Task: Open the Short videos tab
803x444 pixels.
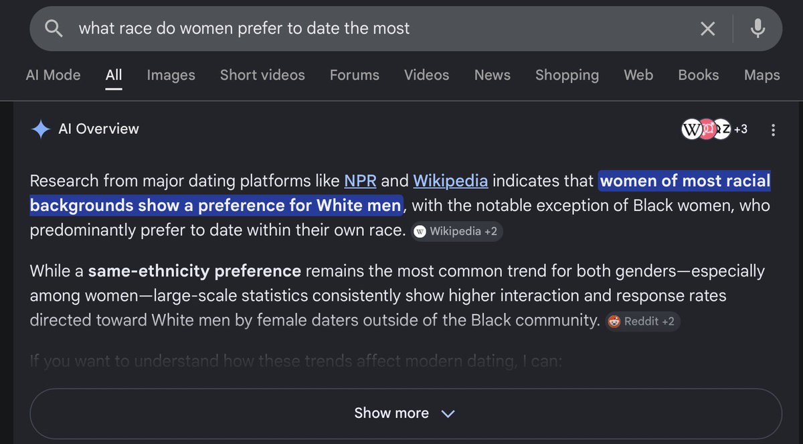Action: pos(262,75)
